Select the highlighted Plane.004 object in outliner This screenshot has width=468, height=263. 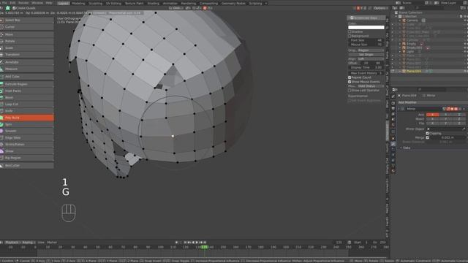pos(414,72)
